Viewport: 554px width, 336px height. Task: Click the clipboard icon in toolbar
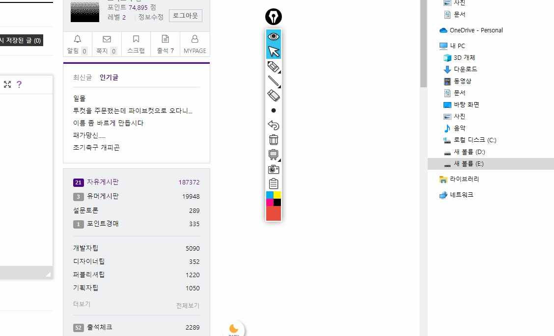tap(274, 184)
